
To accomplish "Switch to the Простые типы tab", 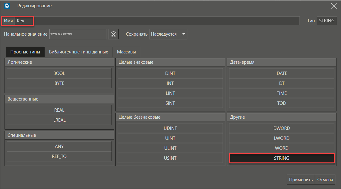I will pyautogui.click(x=25, y=52).
